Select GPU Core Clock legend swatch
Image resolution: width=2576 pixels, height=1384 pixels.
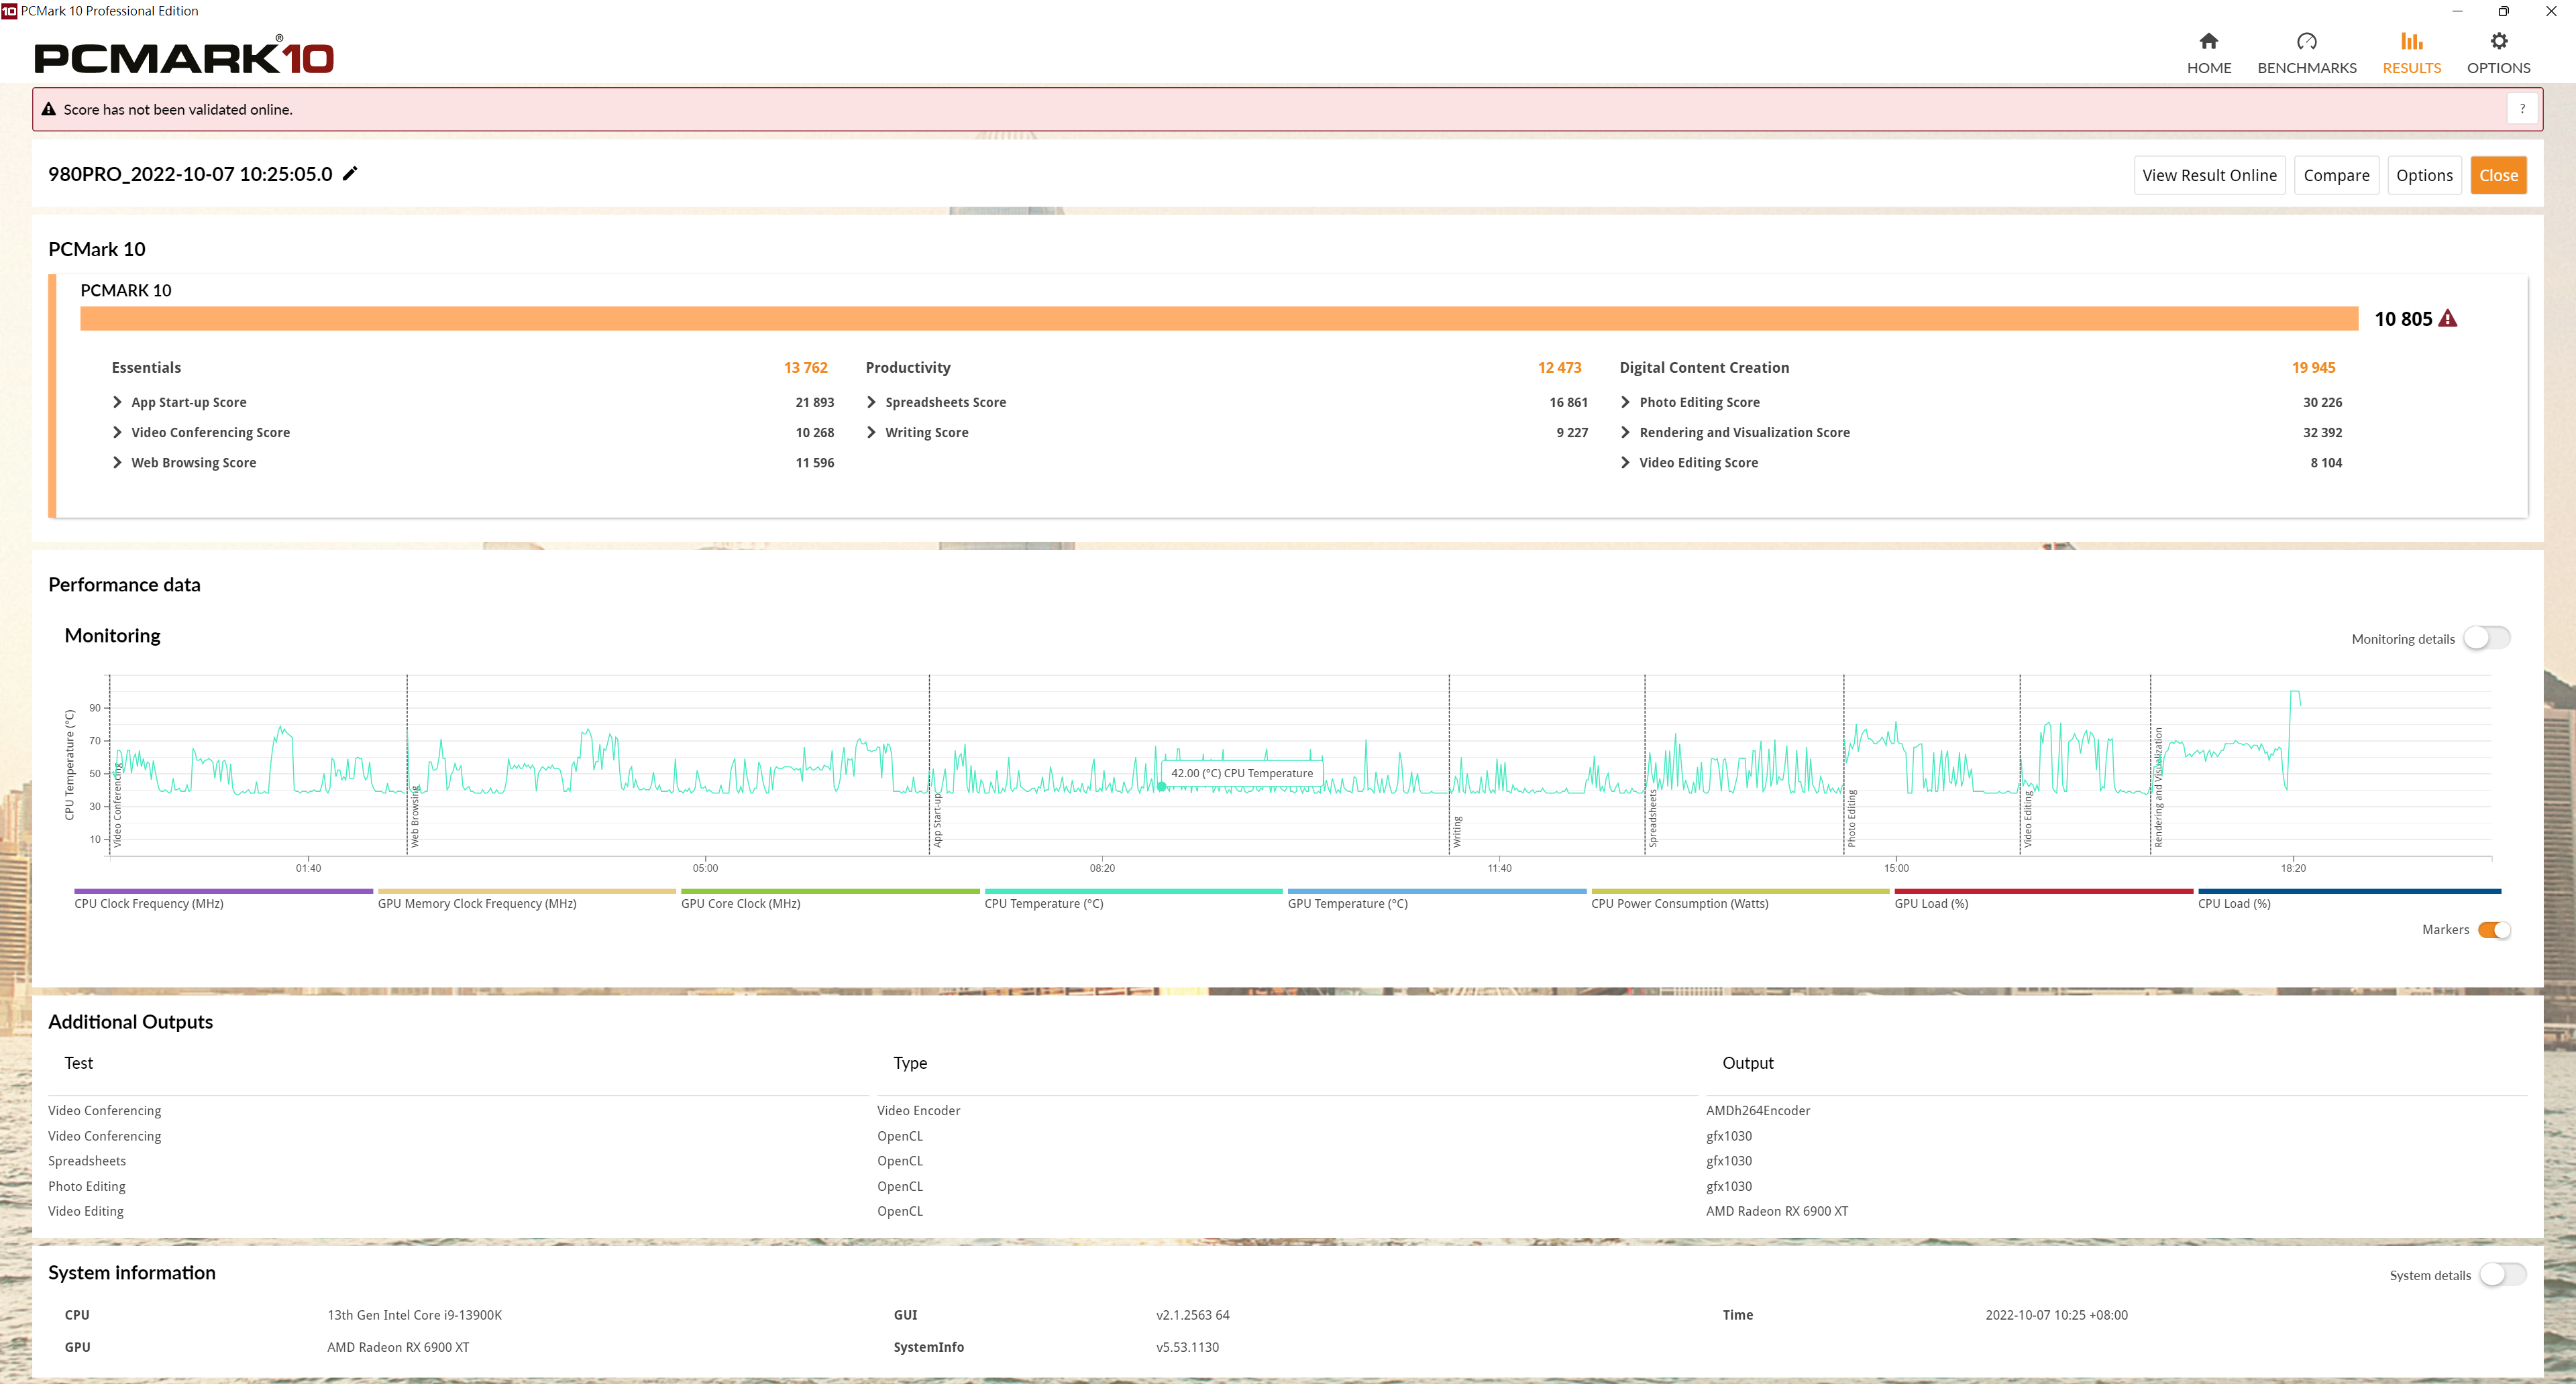pos(830,890)
